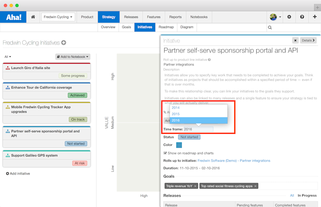Choose 2014 in the time frame list
The image size is (321, 207).
(199, 108)
